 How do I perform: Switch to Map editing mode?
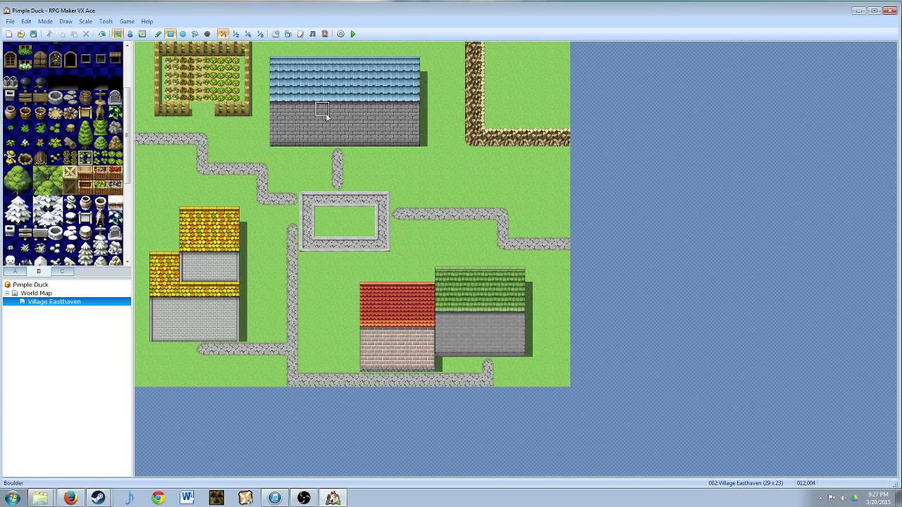click(x=117, y=34)
